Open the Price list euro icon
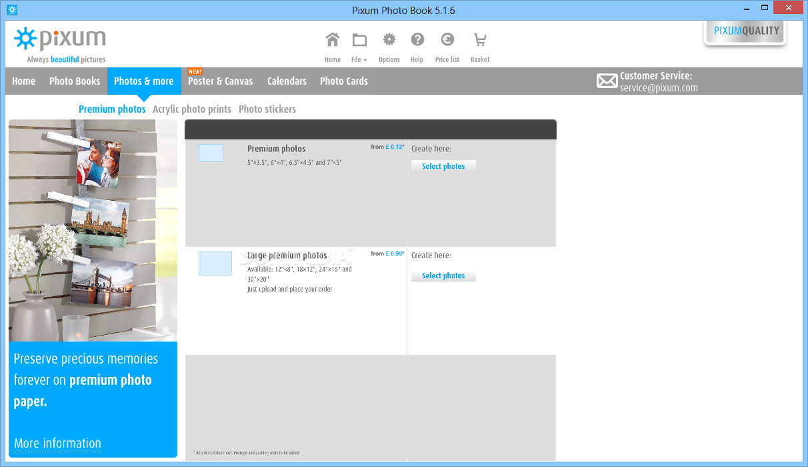The image size is (808, 467). 447,39
